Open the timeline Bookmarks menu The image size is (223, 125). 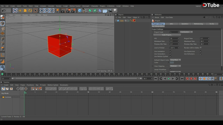tap(64, 85)
